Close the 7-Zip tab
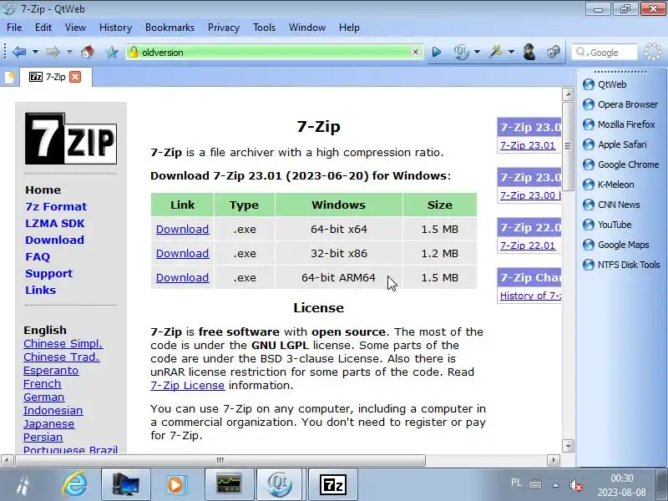668x501 pixels. click(75, 77)
